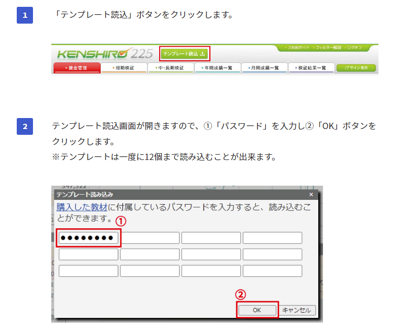Image resolution: width=402 pixels, height=331 pixels.
Task: Open the フィルター解説 link
Action: [x=328, y=47]
